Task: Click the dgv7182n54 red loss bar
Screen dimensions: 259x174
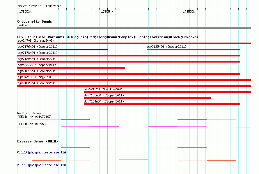Action: [134, 86]
